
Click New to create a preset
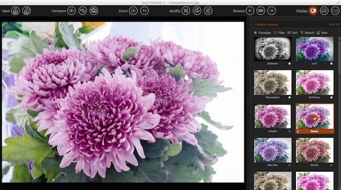click(322, 33)
